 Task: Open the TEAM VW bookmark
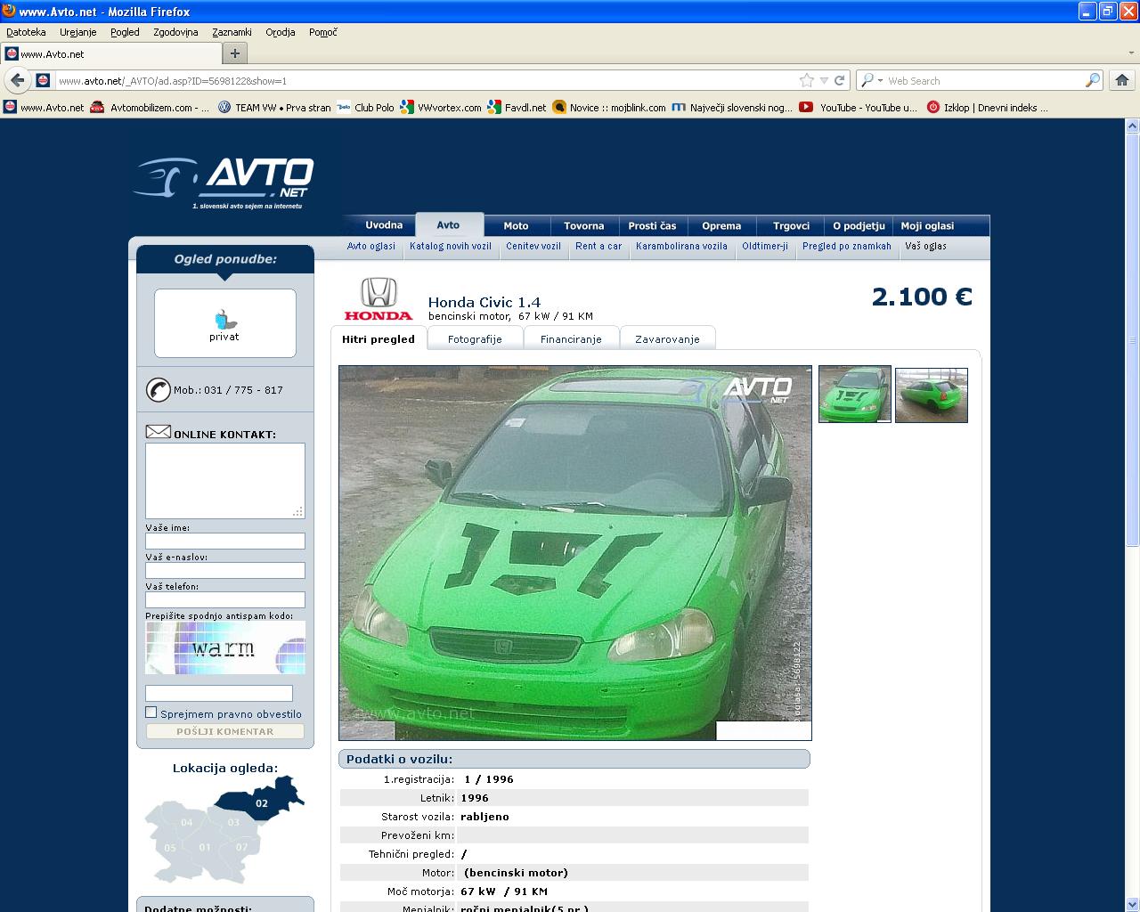point(274,107)
